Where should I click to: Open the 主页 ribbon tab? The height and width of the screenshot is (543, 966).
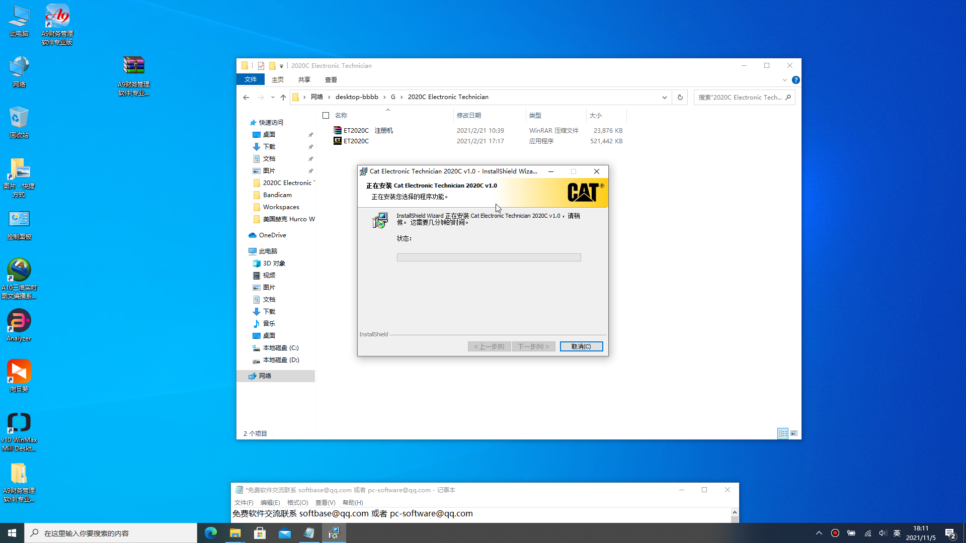[x=278, y=79]
